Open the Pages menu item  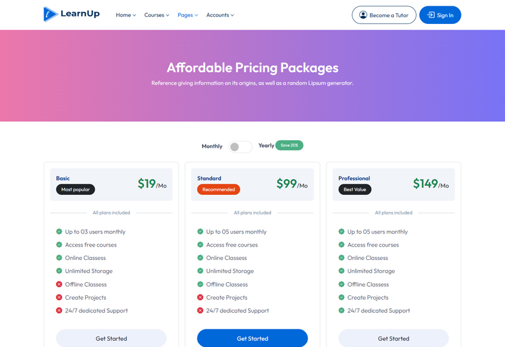[187, 15]
